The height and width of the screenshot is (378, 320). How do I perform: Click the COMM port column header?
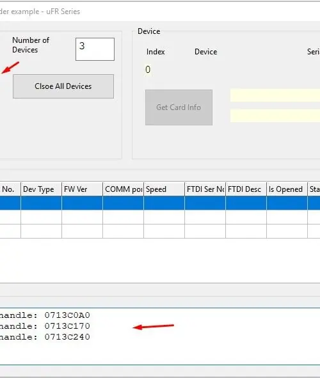(124, 189)
